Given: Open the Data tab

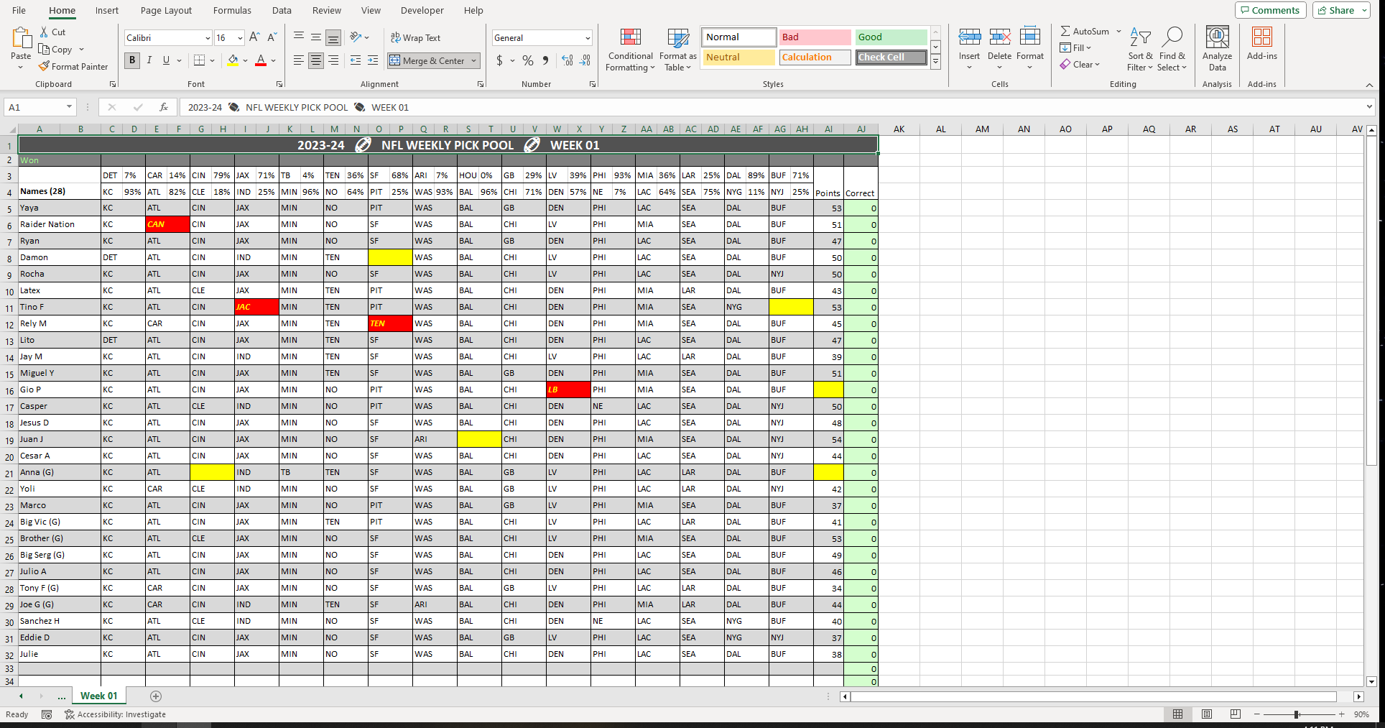Looking at the screenshot, I should coord(282,10).
